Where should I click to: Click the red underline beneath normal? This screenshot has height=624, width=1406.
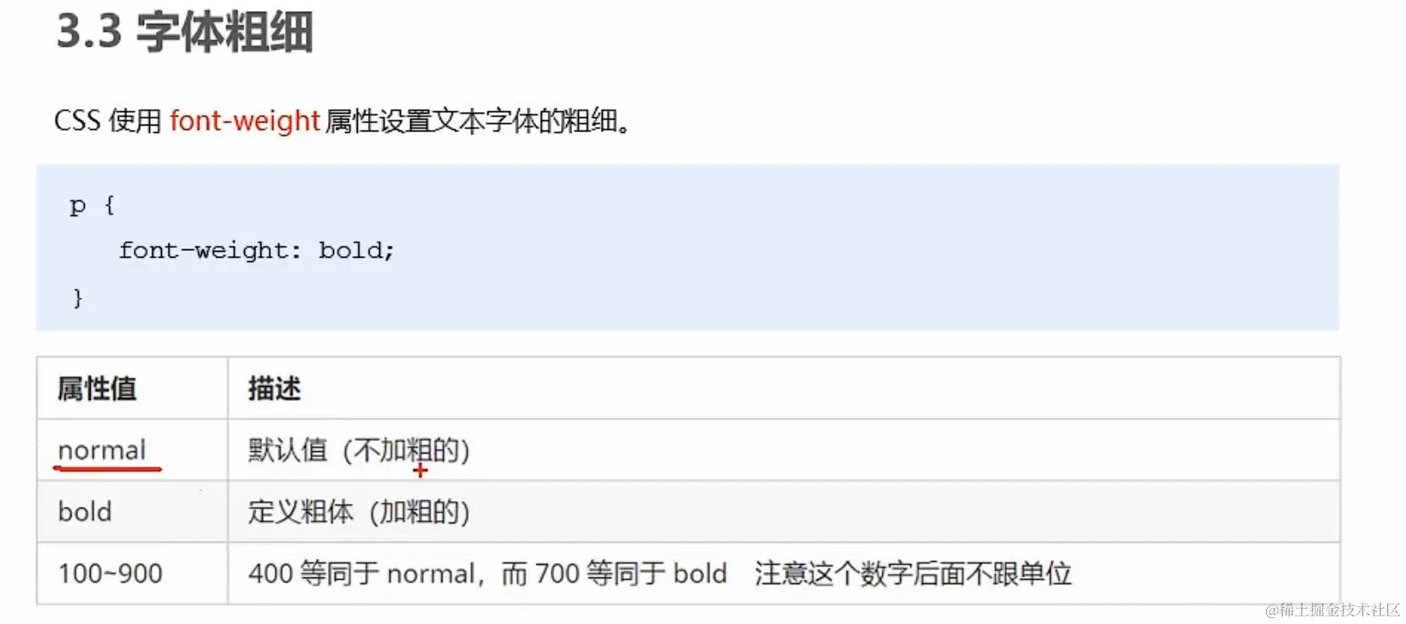click(108, 468)
